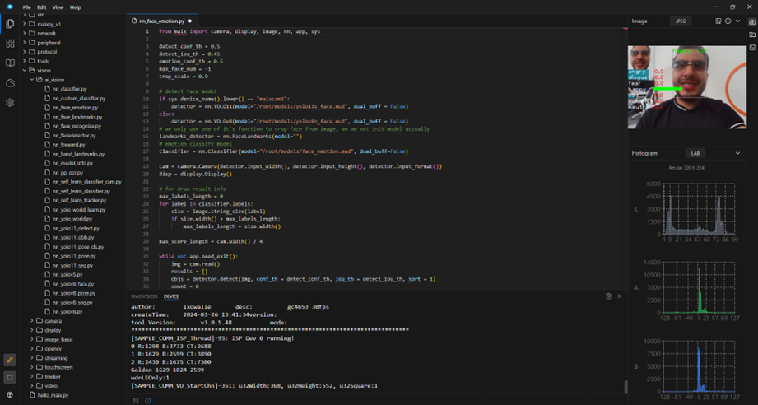Open the Edit menu

(x=42, y=7)
